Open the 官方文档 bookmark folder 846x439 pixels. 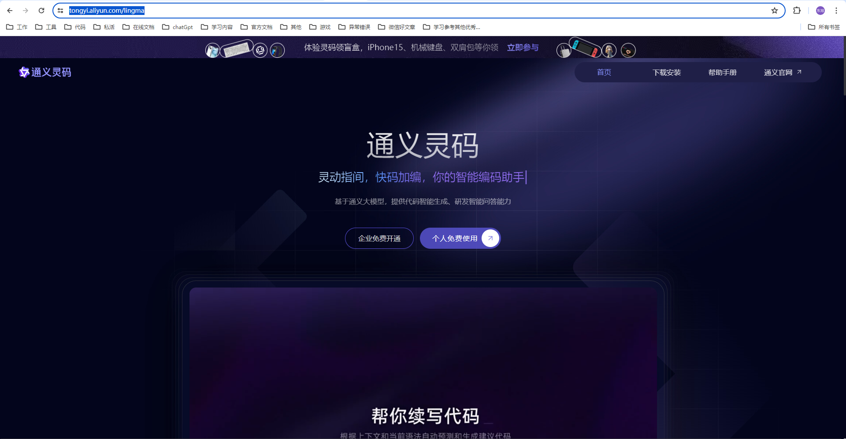(256, 27)
